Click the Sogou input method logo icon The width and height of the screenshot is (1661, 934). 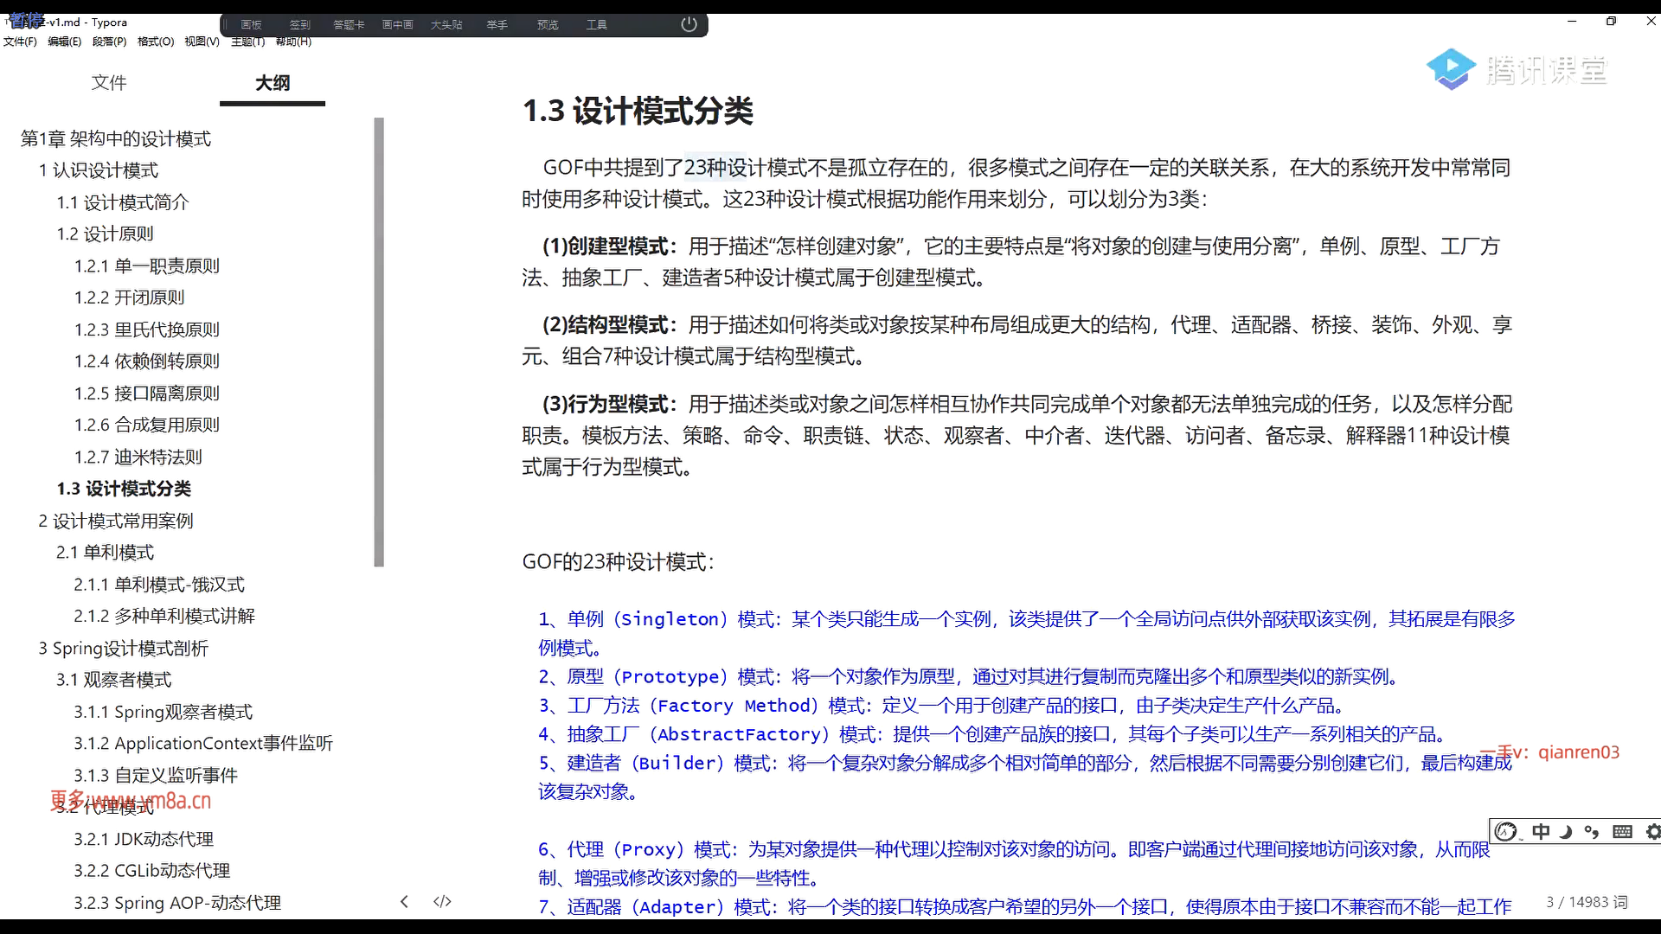1506,831
